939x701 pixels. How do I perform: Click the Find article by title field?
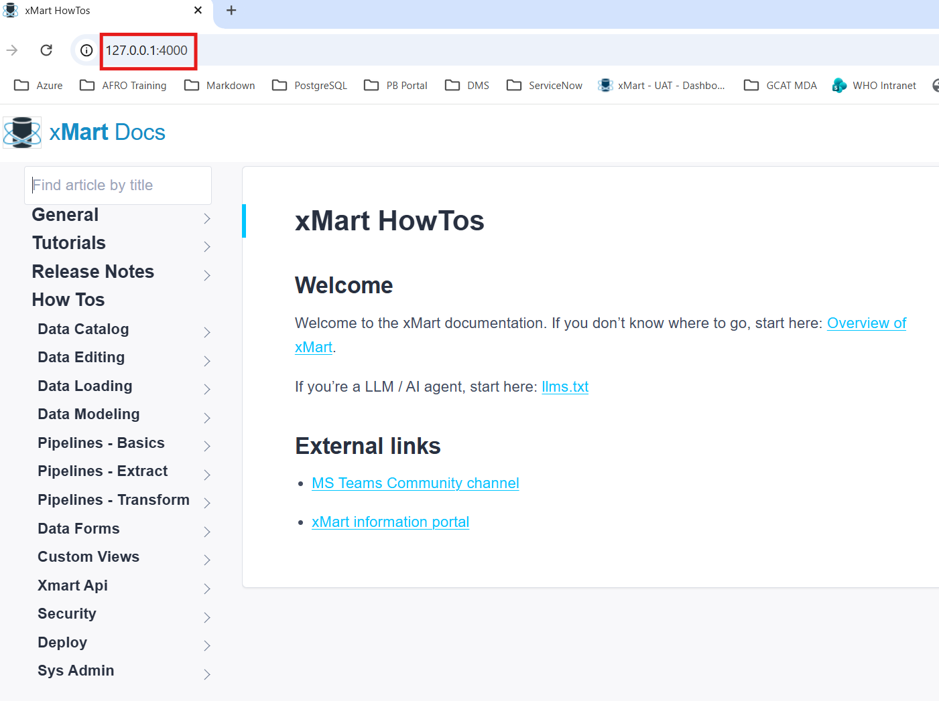coord(118,185)
